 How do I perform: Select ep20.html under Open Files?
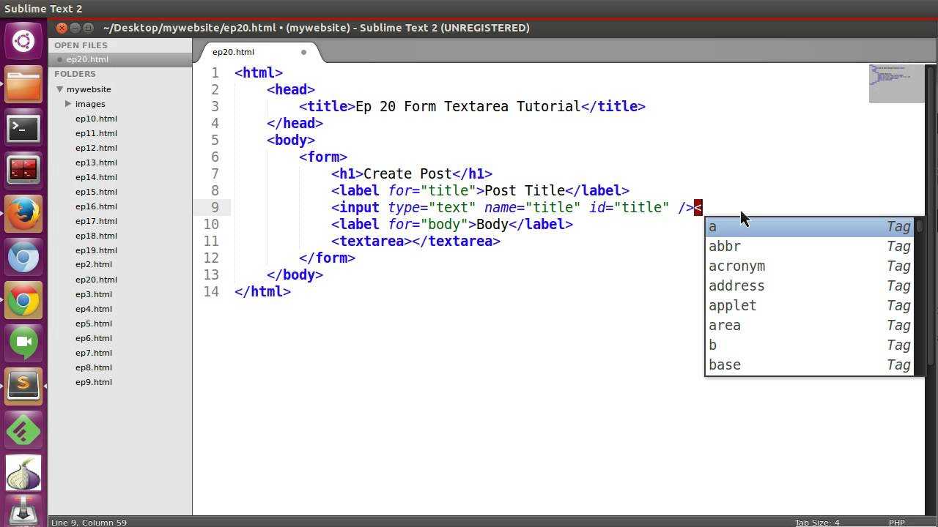(87, 59)
